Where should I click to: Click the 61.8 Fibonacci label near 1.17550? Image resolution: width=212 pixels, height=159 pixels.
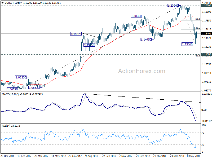[x=198, y=19]
